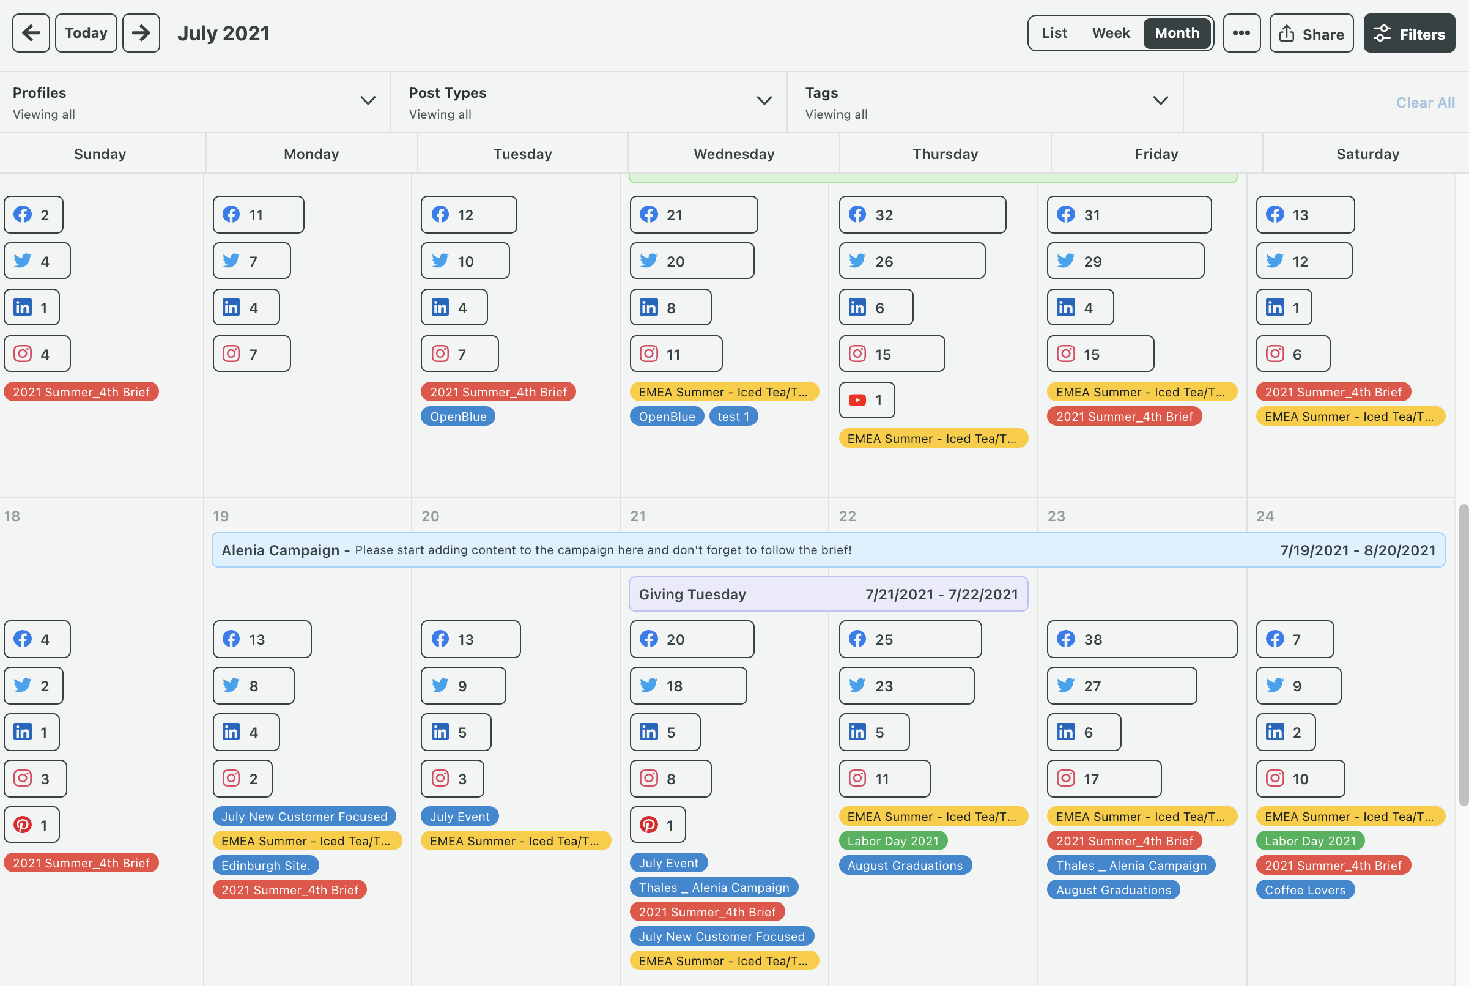Click the YouTube post count on Thursday
1469x986 pixels.
pos(867,400)
